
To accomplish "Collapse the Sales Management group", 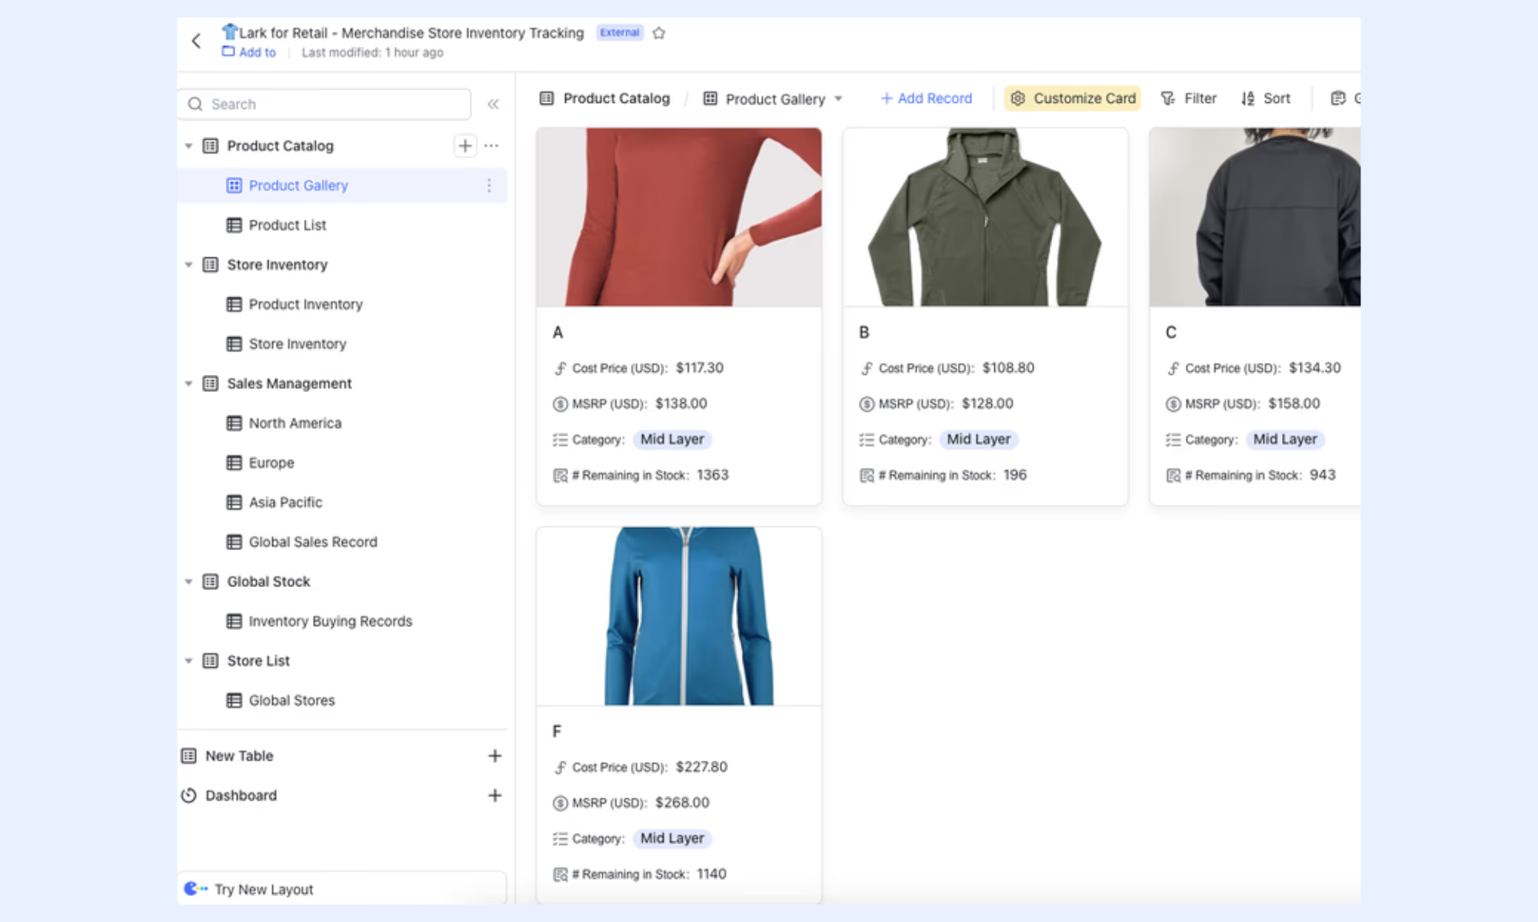I will [x=188, y=383].
